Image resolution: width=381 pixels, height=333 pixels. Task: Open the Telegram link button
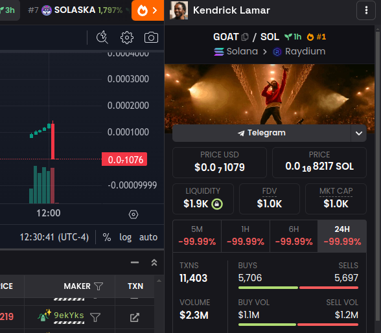click(x=262, y=133)
